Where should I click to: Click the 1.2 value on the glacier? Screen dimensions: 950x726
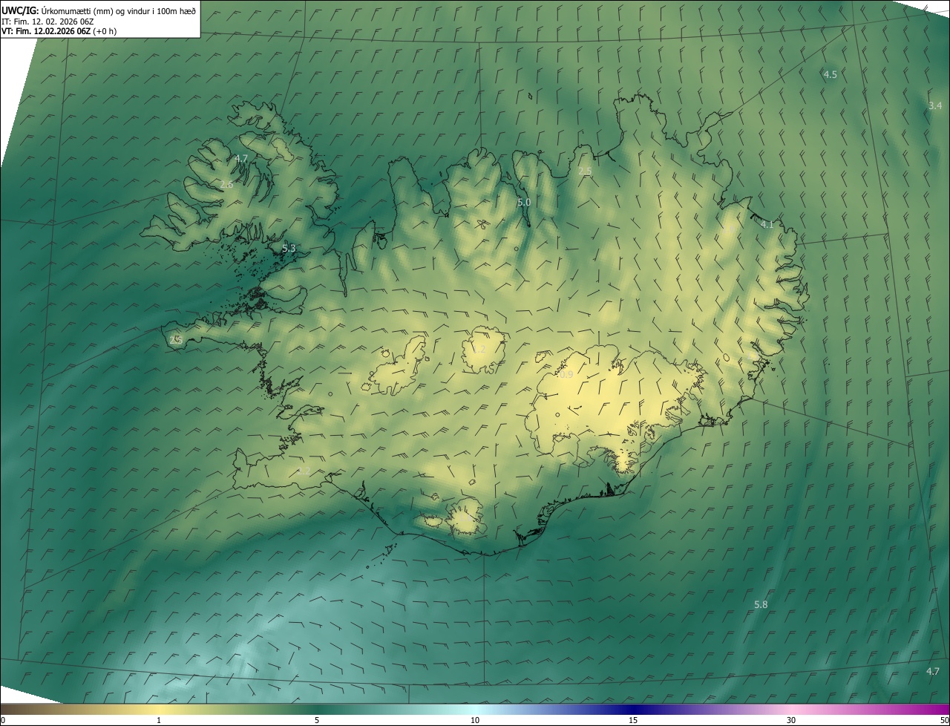pyautogui.click(x=479, y=350)
